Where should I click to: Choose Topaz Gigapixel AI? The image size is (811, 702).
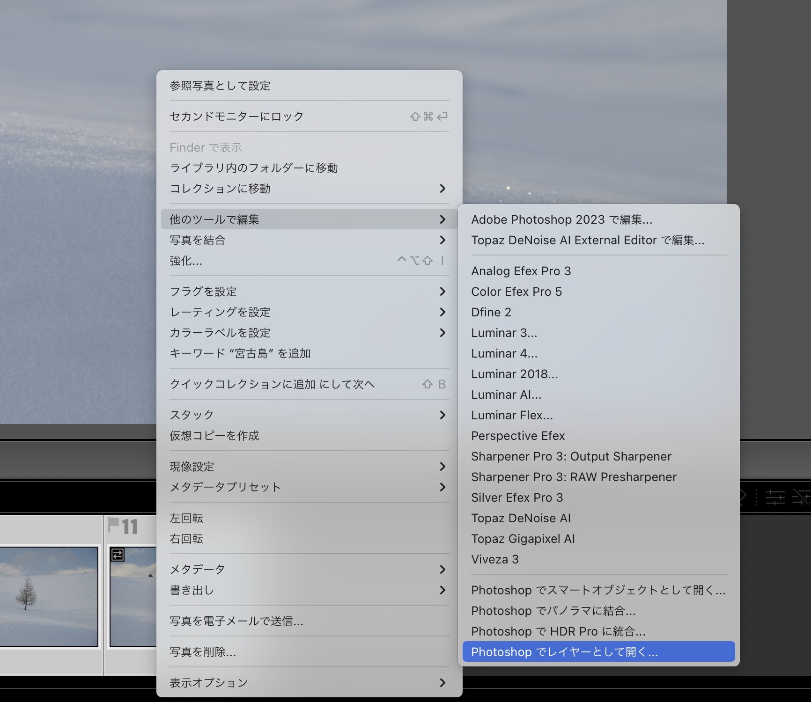(x=523, y=539)
